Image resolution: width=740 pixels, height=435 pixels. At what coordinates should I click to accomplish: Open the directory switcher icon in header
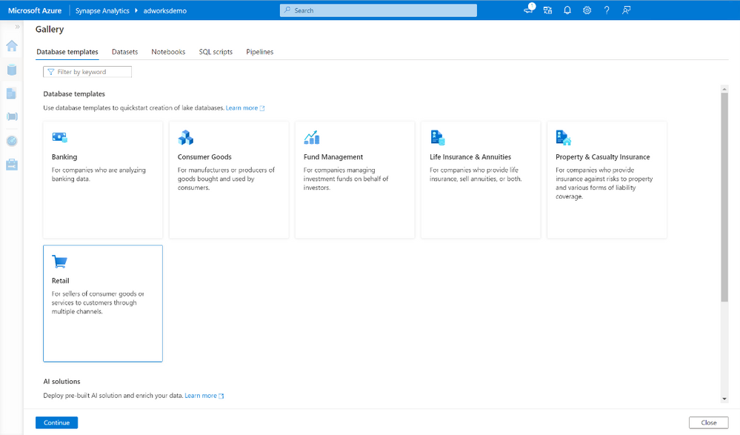point(547,10)
